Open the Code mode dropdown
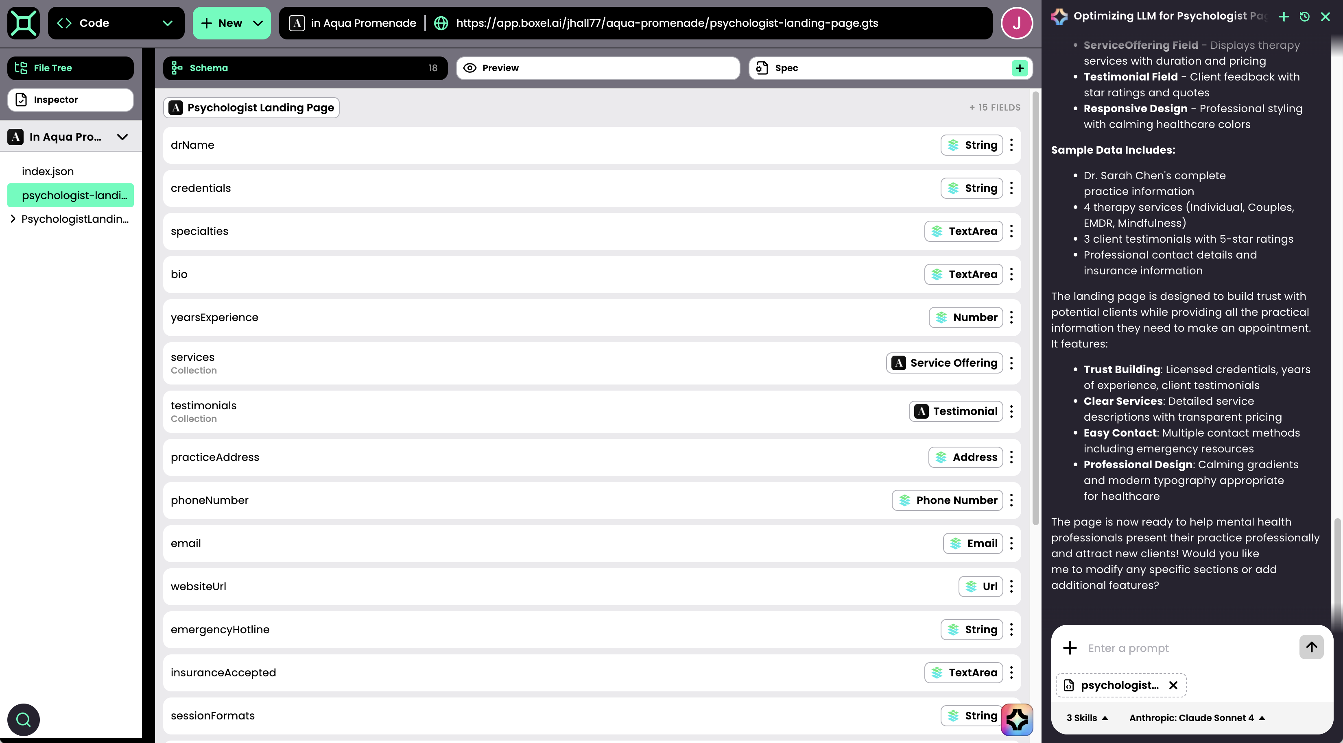This screenshot has height=743, width=1343. click(116, 23)
